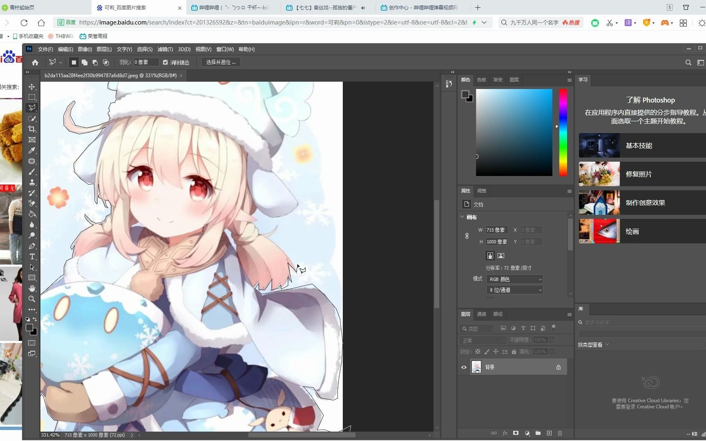Select the Quick Selection tool
The height and width of the screenshot is (441, 706).
[32, 118]
